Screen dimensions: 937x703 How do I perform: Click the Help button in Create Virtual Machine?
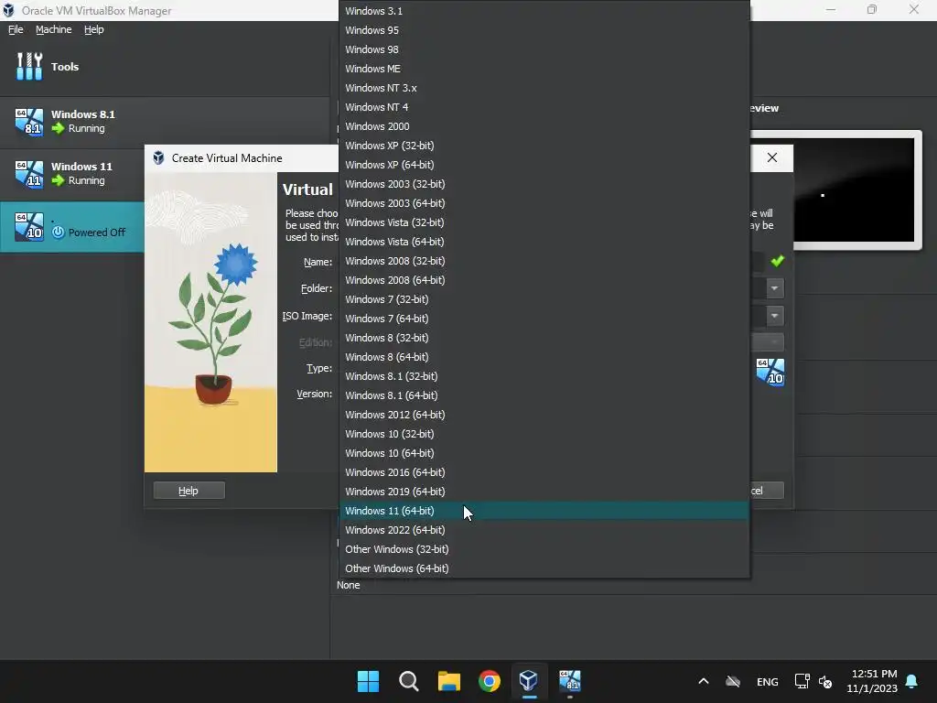pos(188,491)
